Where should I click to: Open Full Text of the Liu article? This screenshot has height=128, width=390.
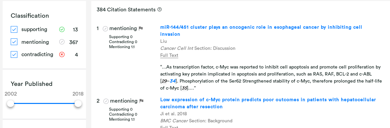pyautogui.click(x=169, y=55)
